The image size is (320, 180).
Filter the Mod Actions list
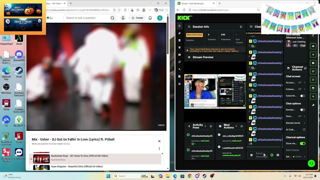pyautogui.click(x=236, y=126)
